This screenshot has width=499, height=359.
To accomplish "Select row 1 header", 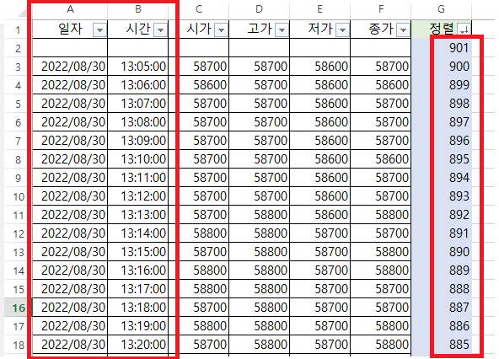I will coord(19,29).
